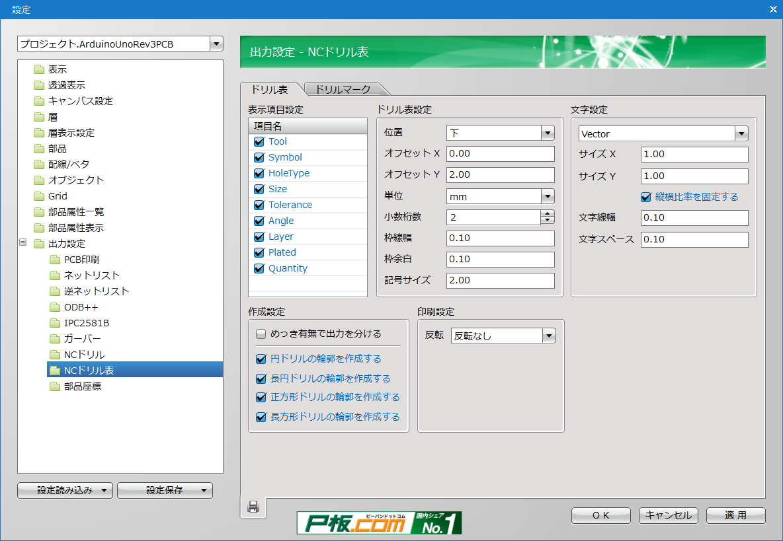
Task: Select the ドリル表 tab
Action: [270, 89]
